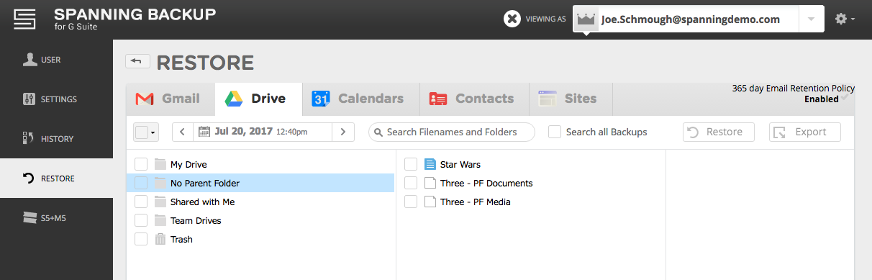Click the Spanning Backup logo icon

pos(25,19)
